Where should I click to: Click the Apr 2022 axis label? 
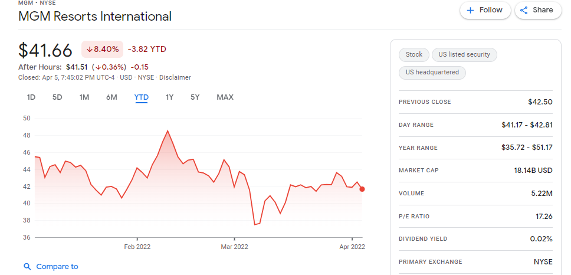(352, 247)
